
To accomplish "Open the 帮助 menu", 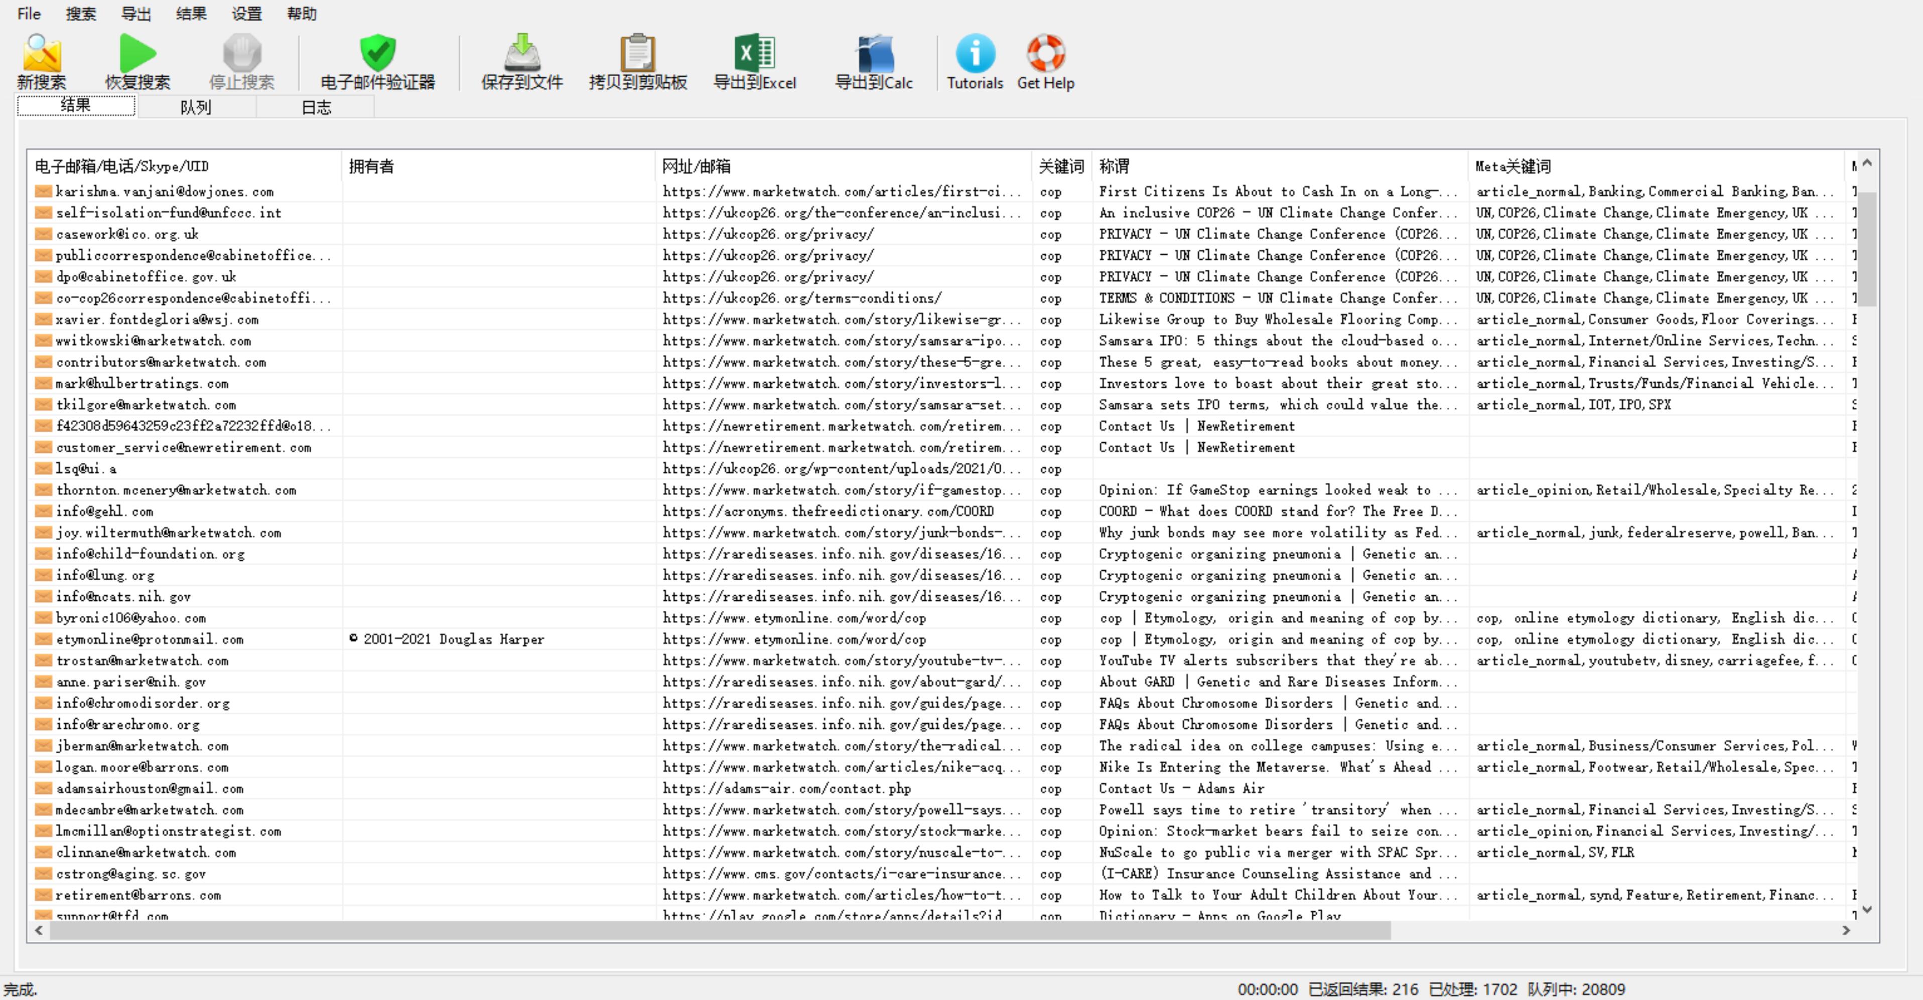I will (x=302, y=14).
